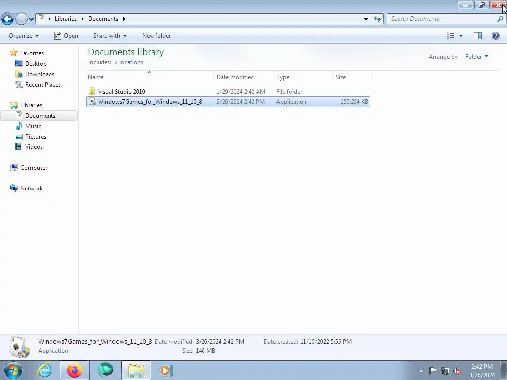Open Desktop under Favorites
The height and width of the screenshot is (380, 507).
36,64
